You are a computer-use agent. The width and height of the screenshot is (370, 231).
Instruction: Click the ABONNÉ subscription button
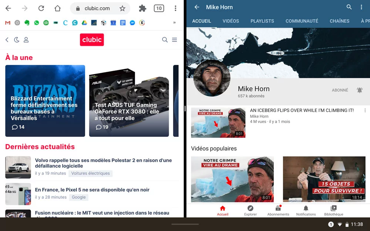click(x=340, y=90)
